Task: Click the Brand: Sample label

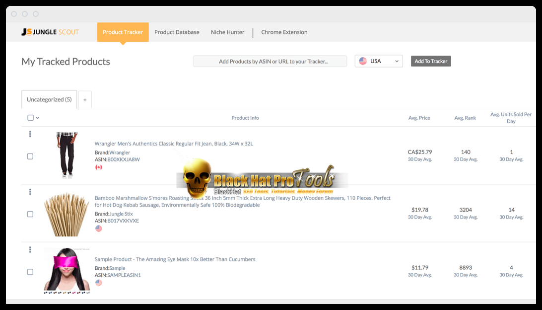Action: (x=110, y=268)
